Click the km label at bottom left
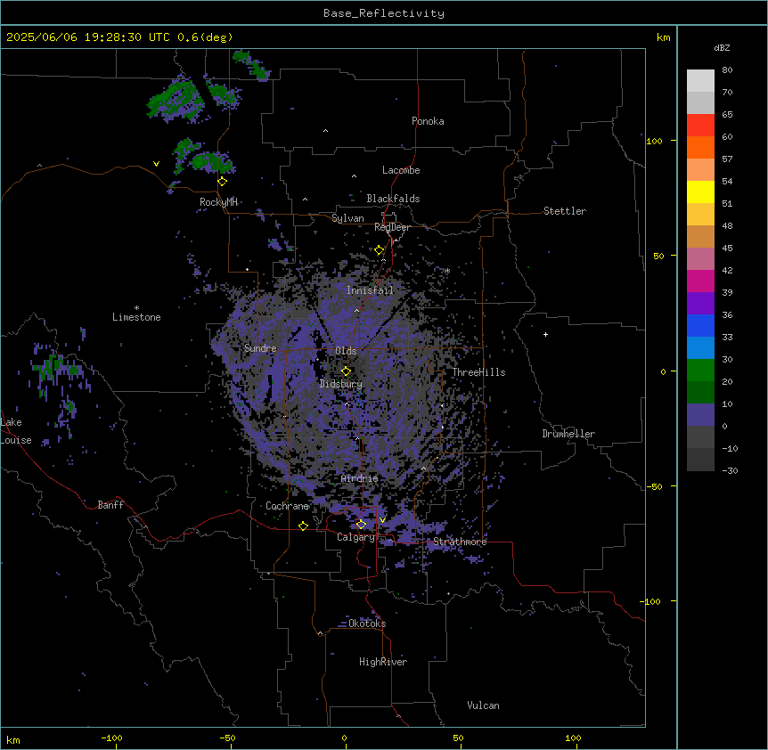The image size is (768, 750). tap(13, 739)
